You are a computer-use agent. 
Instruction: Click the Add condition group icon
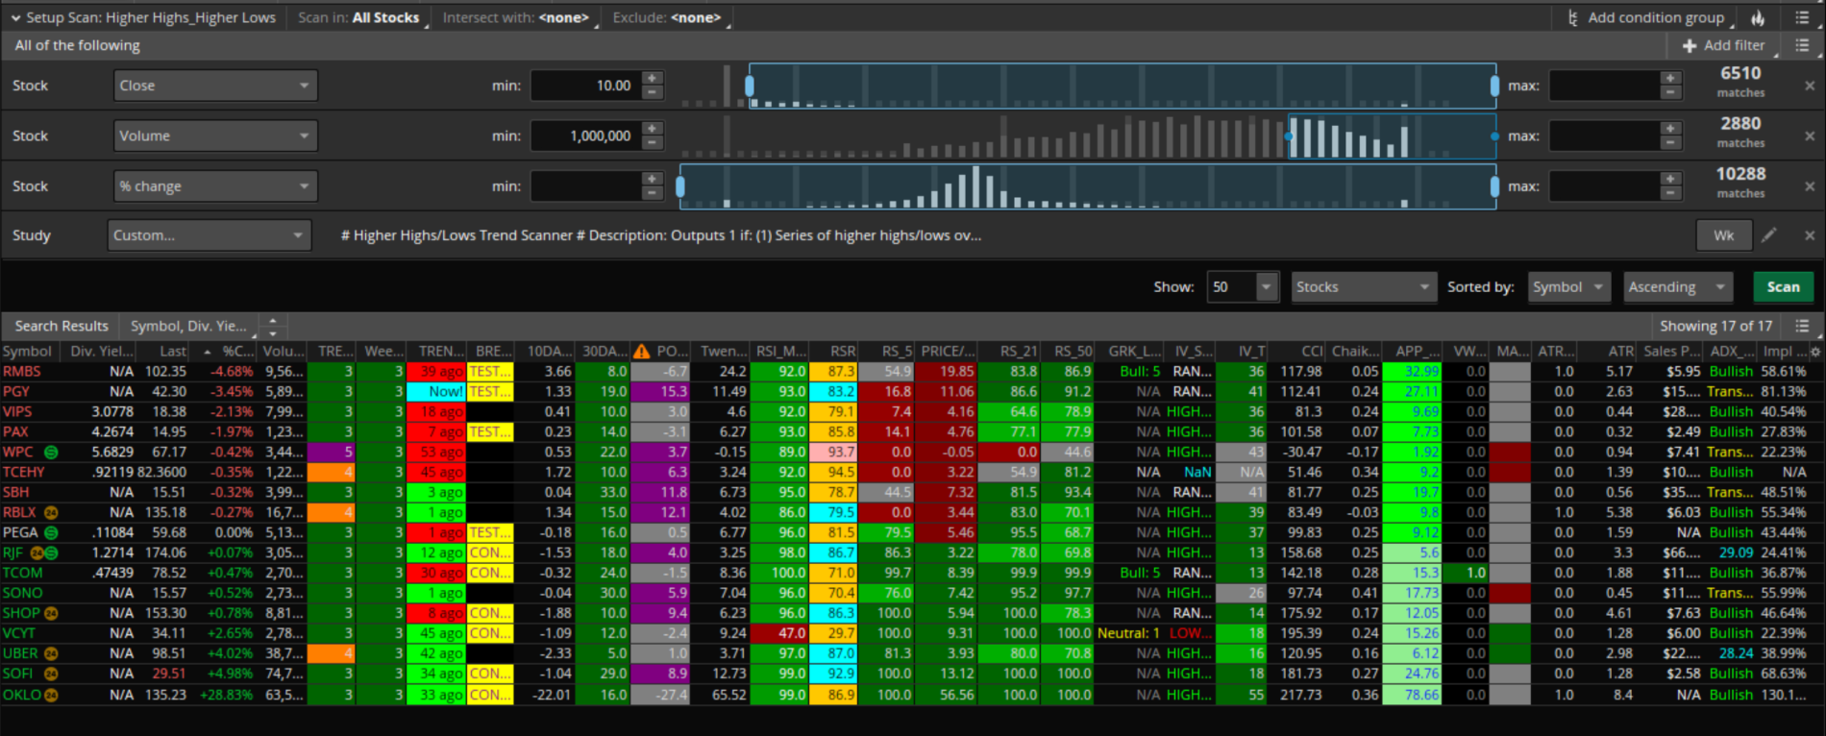coord(1573,18)
